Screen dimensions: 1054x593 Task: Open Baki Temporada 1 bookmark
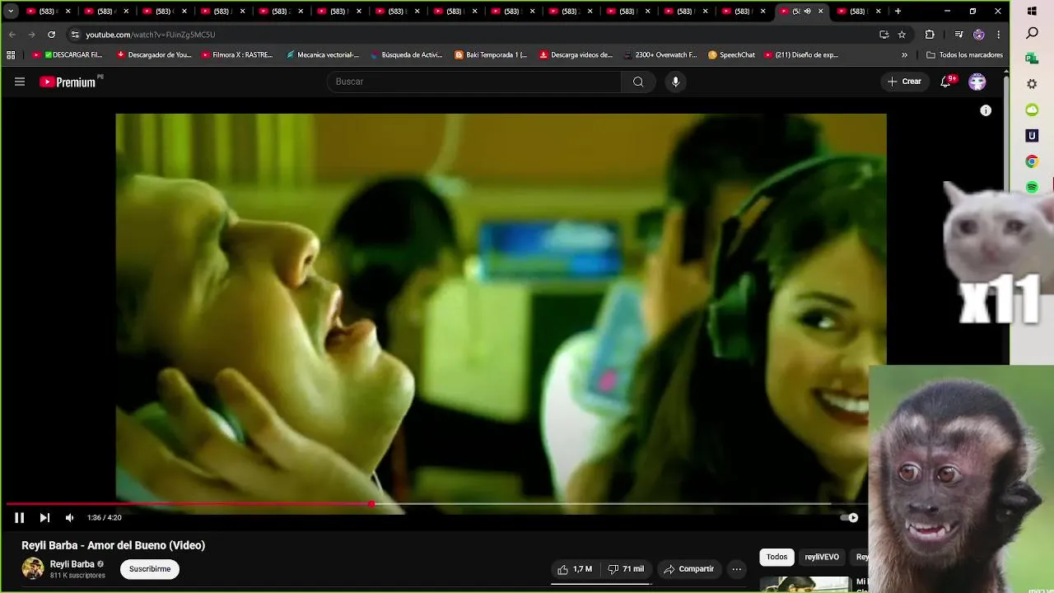491,55
